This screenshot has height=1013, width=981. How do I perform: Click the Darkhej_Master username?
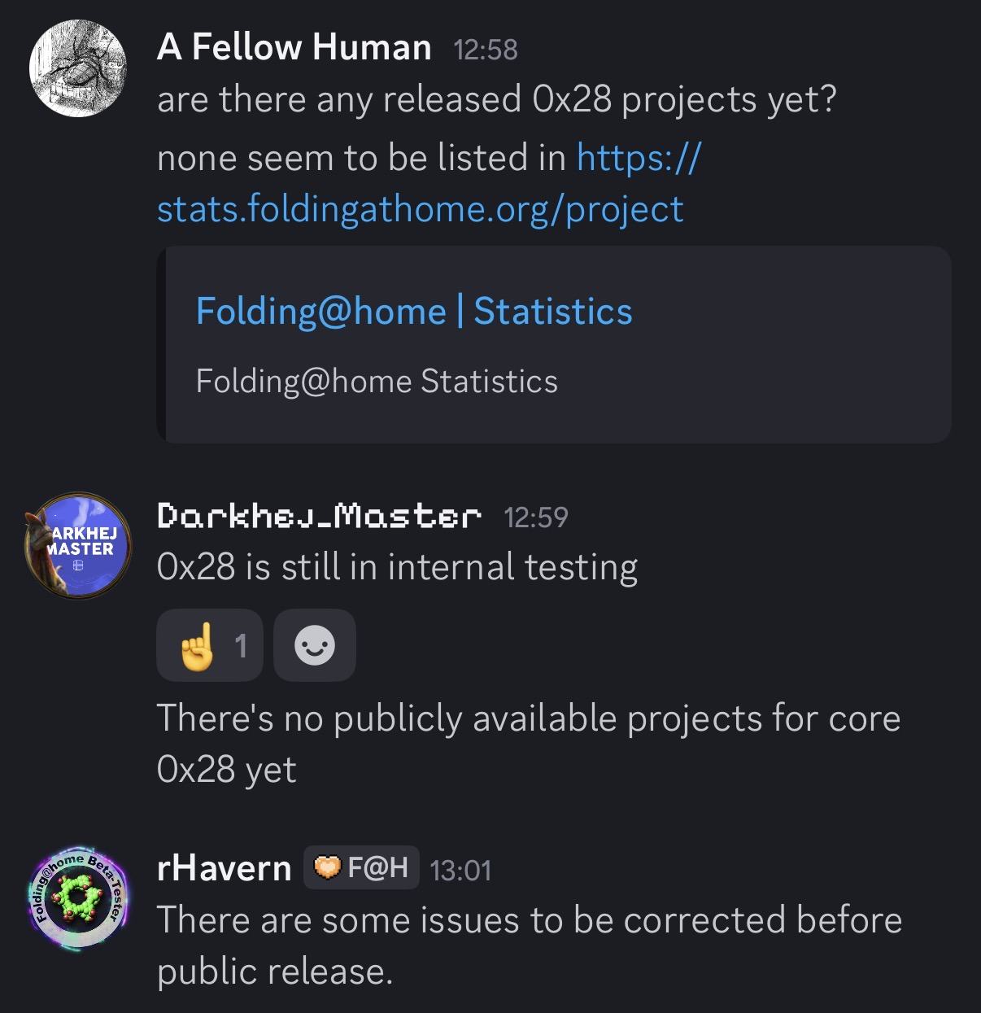click(x=319, y=516)
